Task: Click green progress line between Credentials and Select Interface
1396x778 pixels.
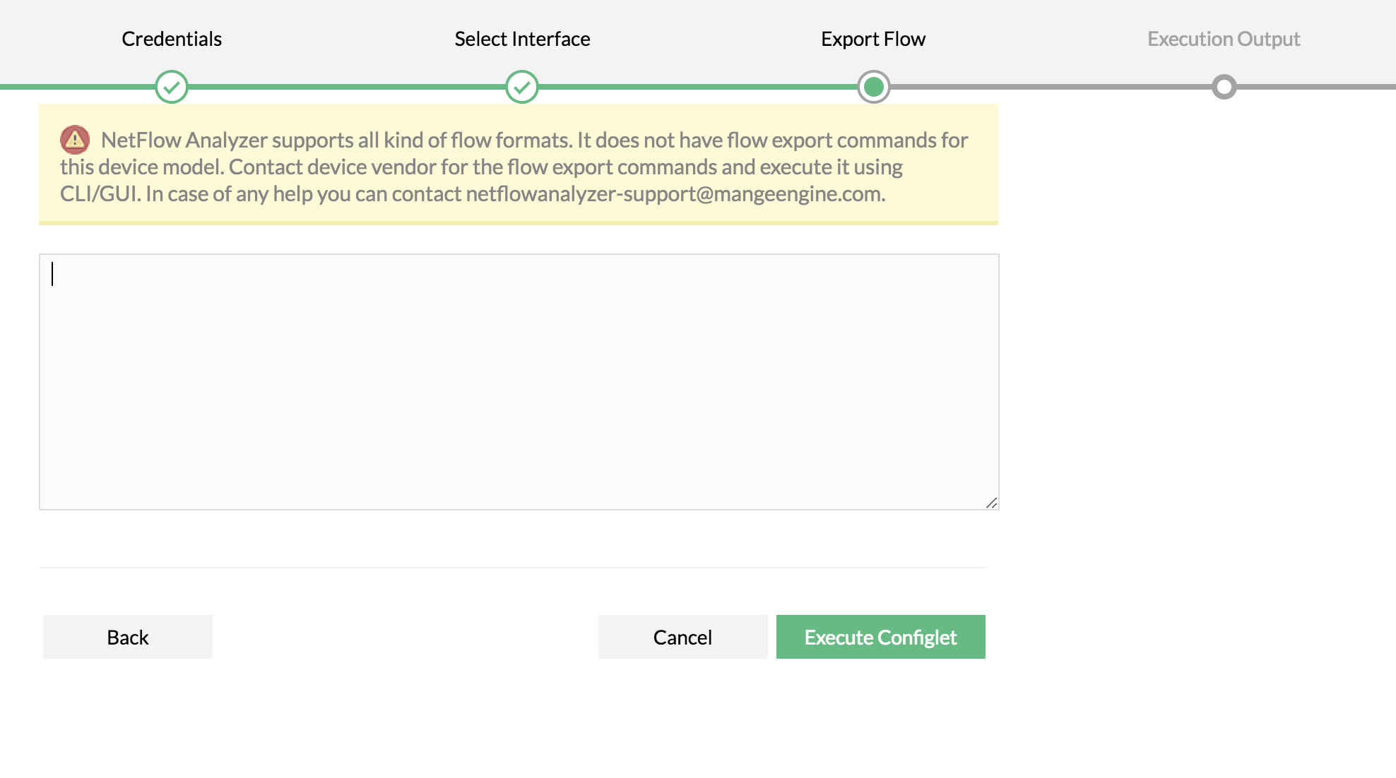Action: click(346, 87)
